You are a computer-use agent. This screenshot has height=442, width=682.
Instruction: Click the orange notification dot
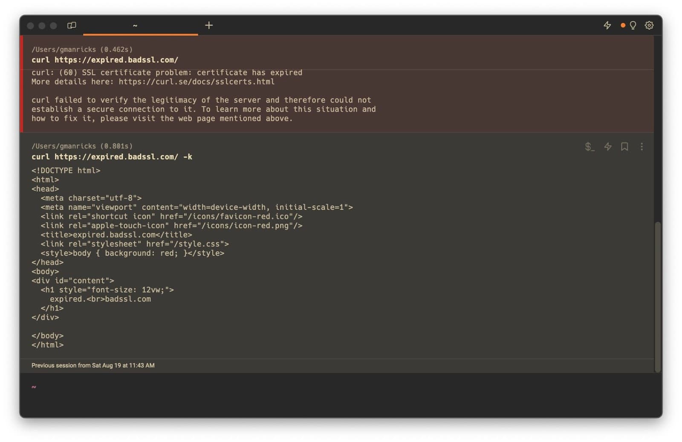pos(623,26)
